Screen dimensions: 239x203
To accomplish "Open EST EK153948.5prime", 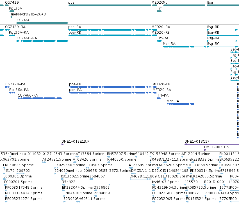I will pos(165,154).
